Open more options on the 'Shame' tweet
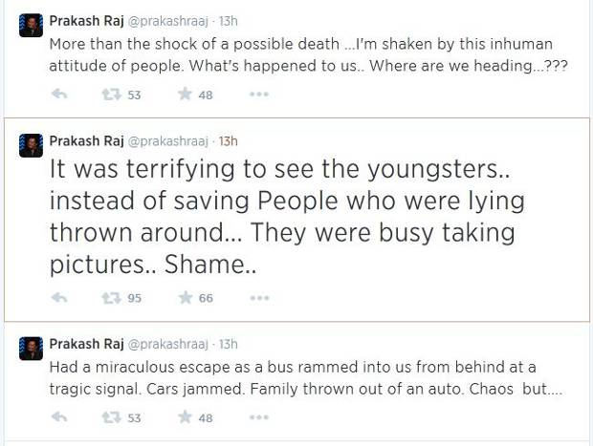 [258, 298]
